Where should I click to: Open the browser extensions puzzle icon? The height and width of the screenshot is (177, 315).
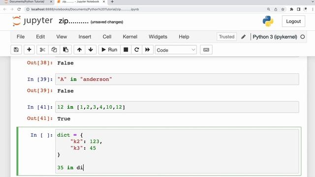(x=291, y=9)
